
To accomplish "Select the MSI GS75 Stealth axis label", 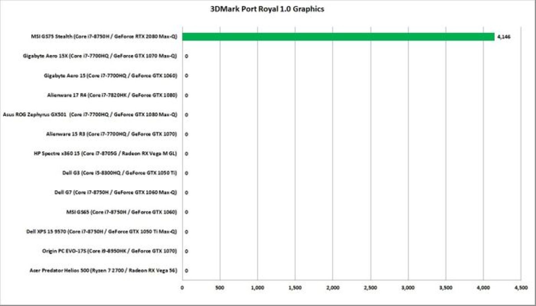I will point(104,37).
